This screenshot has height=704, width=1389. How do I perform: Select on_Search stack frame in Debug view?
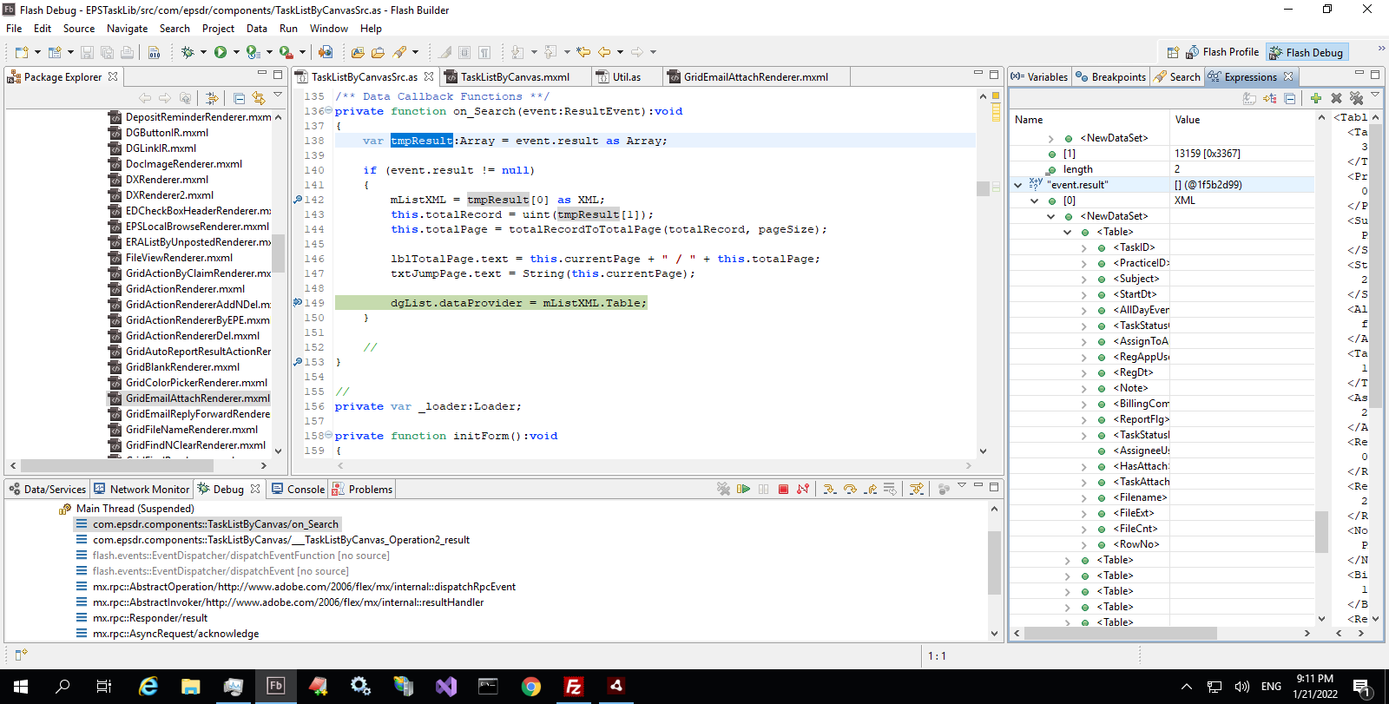pyautogui.click(x=207, y=524)
